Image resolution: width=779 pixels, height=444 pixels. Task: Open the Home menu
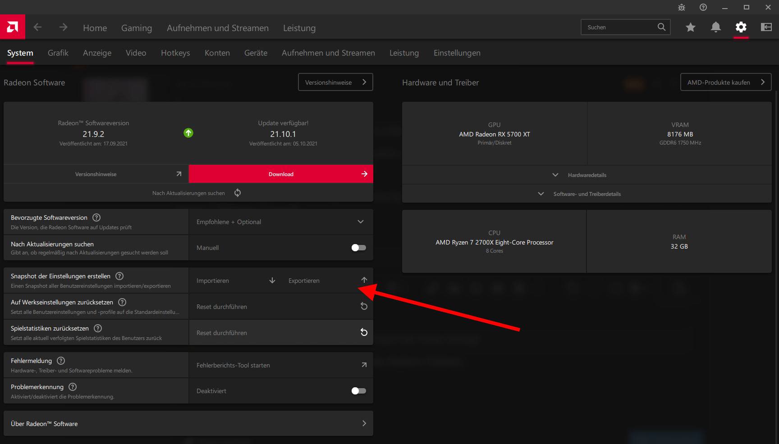pyautogui.click(x=95, y=28)
